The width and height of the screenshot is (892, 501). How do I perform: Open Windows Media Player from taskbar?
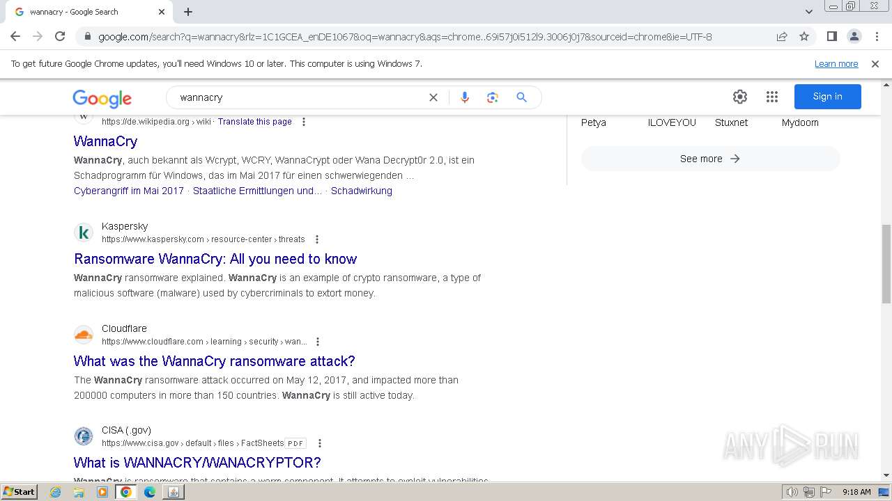coord(102,492)
